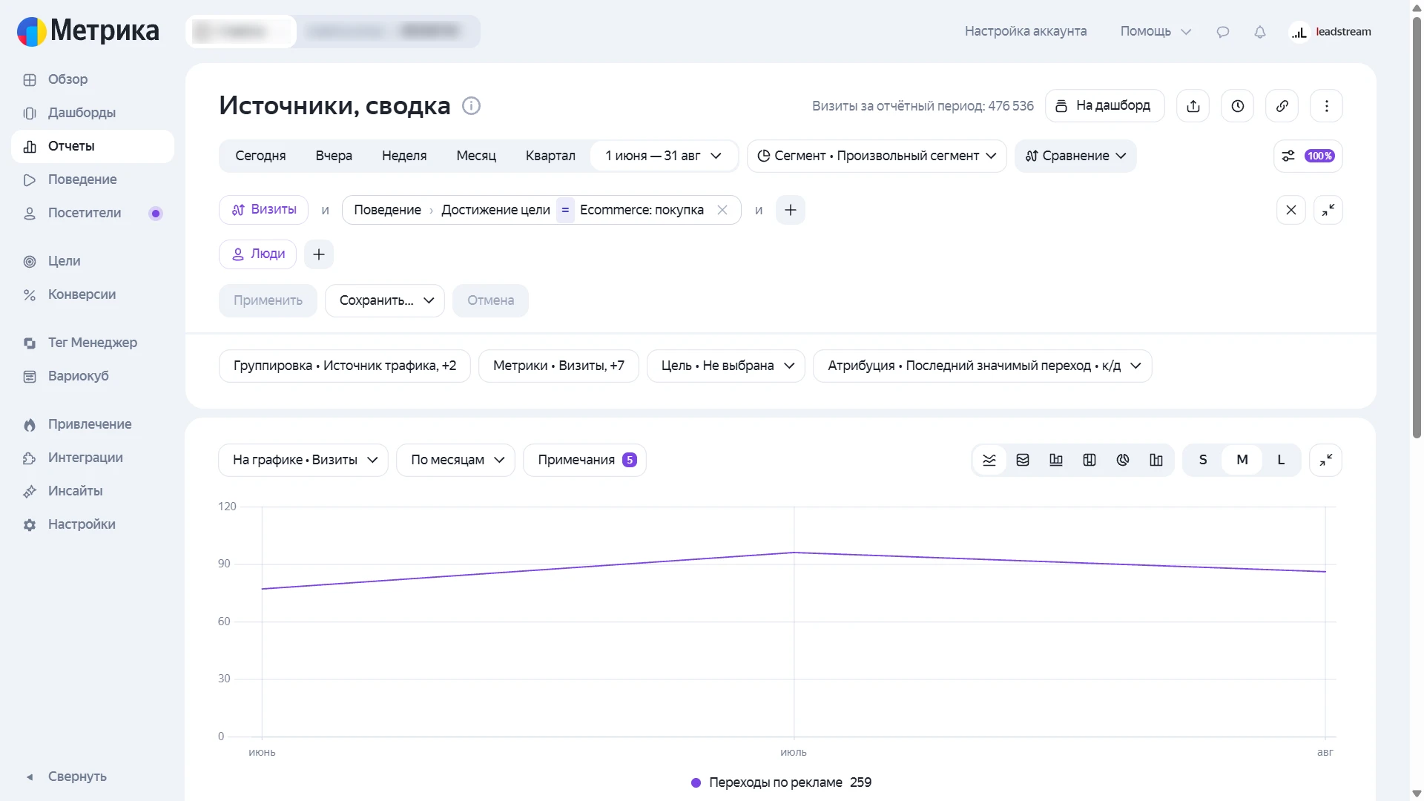Click the Визиты segment button
Screen dimensions: 1424x801
263,210
